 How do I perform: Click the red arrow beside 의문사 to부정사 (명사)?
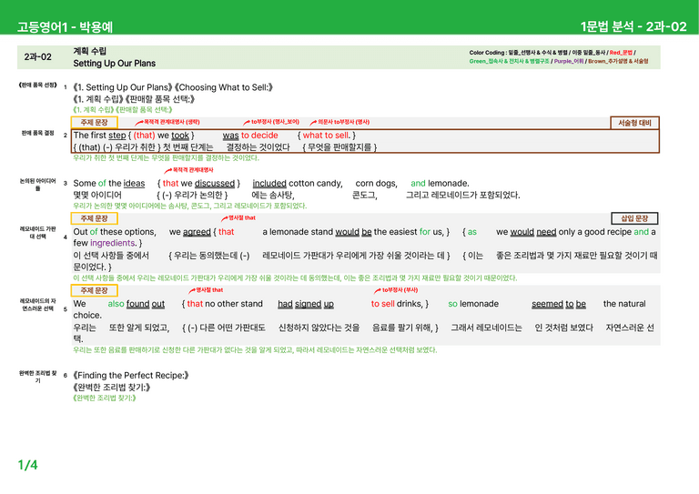tap(313, 122)
